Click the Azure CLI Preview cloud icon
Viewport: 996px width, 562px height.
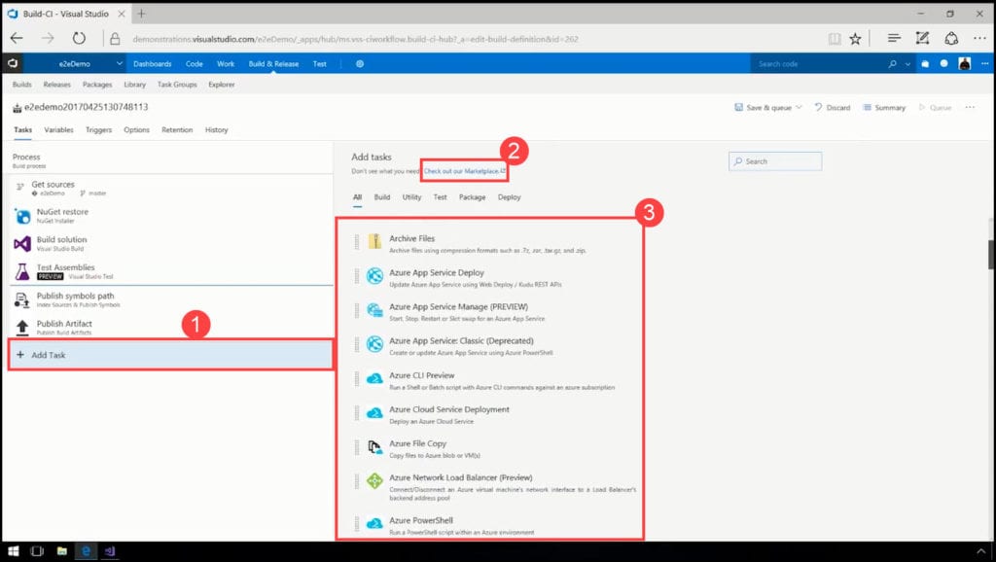(374, 378)
